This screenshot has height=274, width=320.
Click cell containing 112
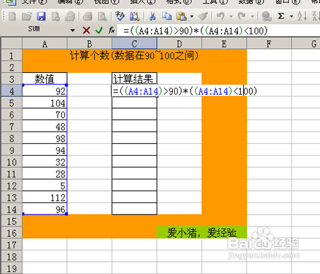click(45, 197)
